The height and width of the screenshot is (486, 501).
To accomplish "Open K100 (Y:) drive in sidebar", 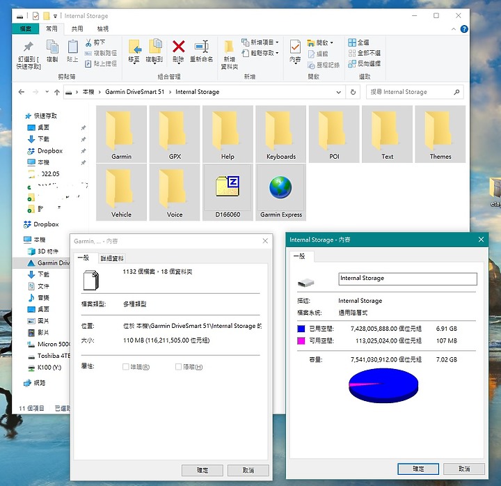I will coord(45,368).
